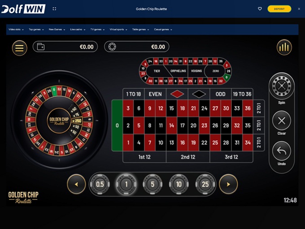Select the 25 chip
Viewport: 305px width, 229px height.
pyautogui.click(x=205, y=184)
